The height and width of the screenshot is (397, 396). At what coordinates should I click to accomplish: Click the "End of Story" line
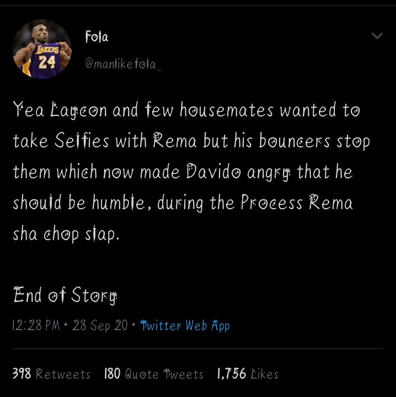[65, 296]
